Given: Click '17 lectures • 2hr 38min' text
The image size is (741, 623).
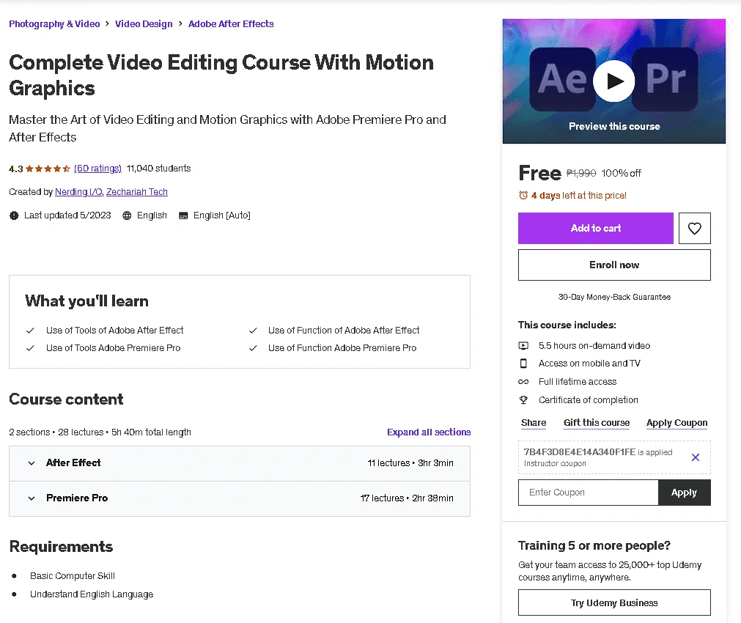Looking at the screenshot, I should point(407,498).
